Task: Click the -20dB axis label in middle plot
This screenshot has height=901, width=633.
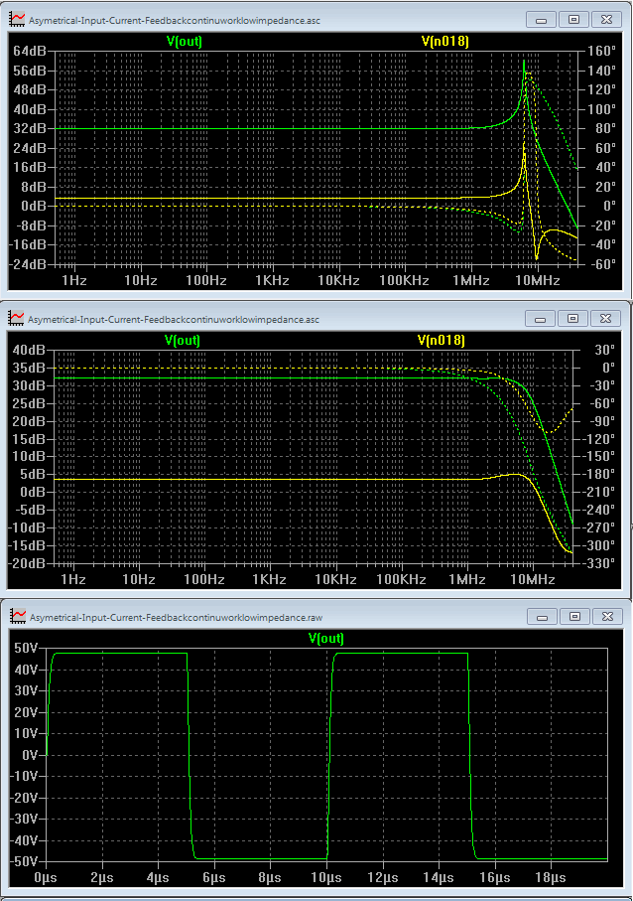Action: 27,563
